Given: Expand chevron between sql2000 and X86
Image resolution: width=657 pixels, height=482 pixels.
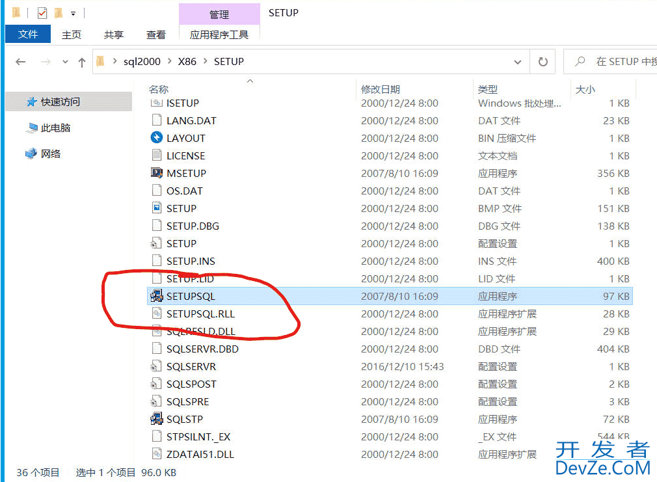Looking at the screenshot, I should (x=170, y=61).
